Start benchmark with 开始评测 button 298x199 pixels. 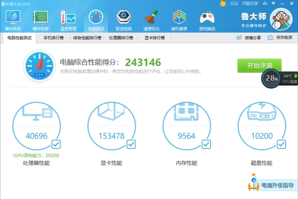(260, 66)
